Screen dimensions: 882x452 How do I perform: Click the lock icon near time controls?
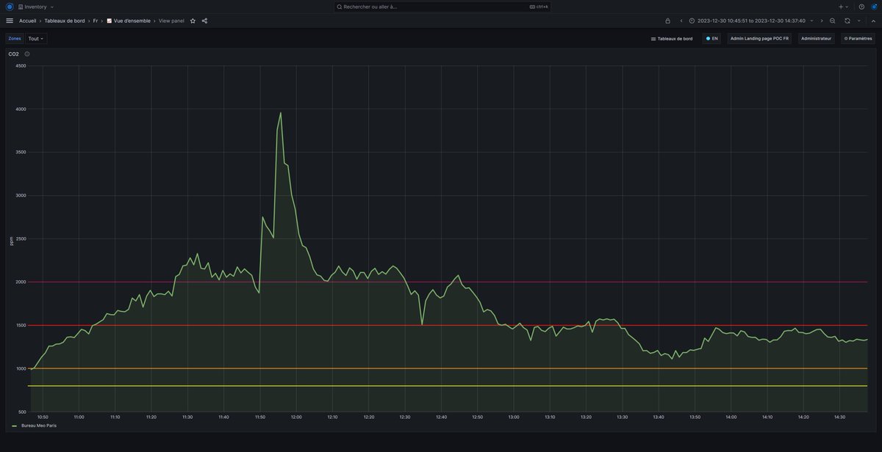668,21
